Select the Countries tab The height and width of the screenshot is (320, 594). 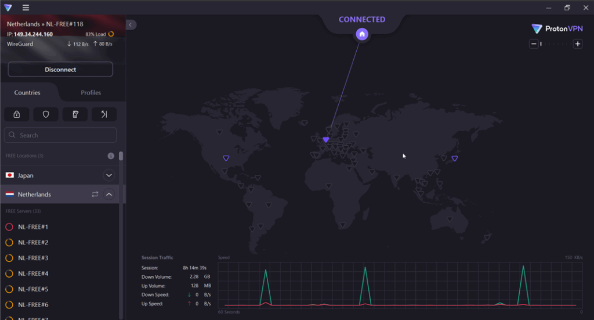pyautogui.click(x=27, y=92)
